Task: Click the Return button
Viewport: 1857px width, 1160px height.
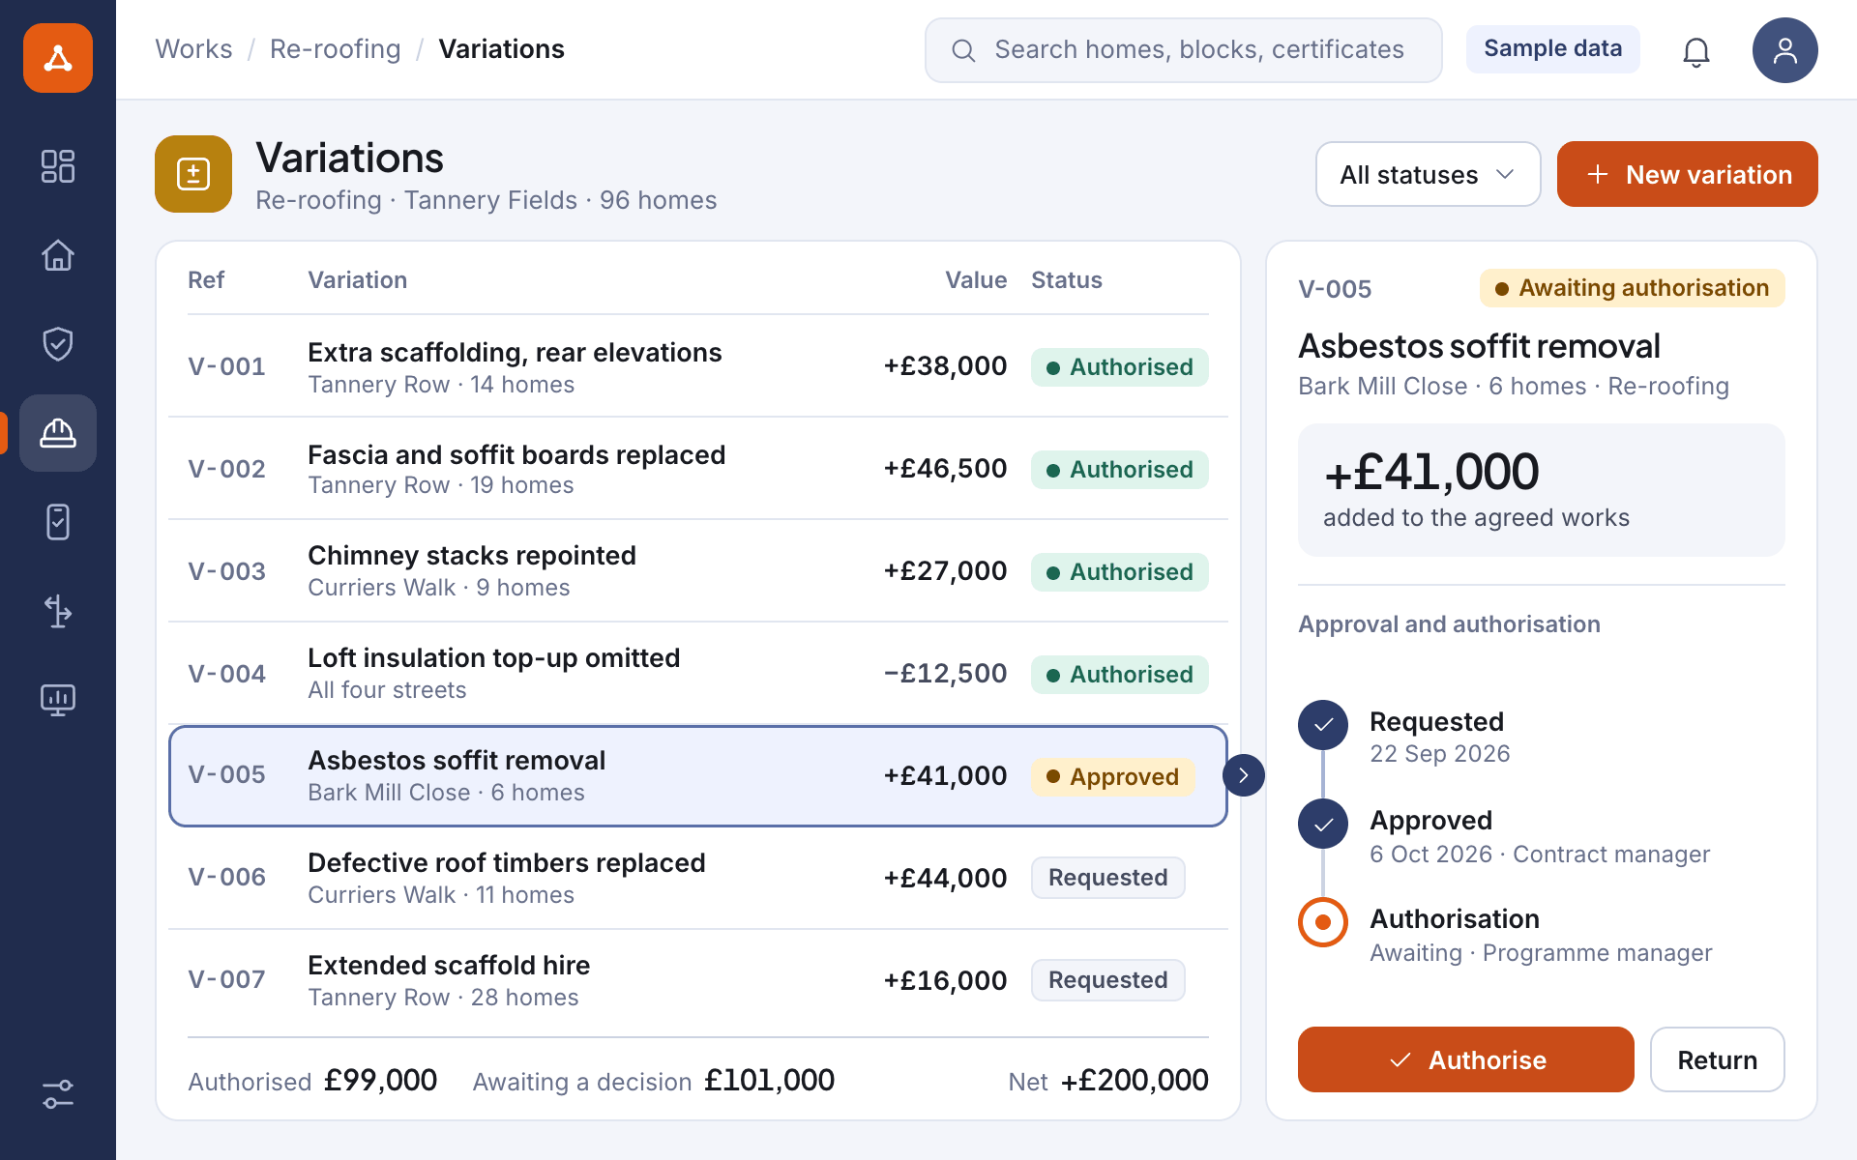Action: tap(1717, 1059)
